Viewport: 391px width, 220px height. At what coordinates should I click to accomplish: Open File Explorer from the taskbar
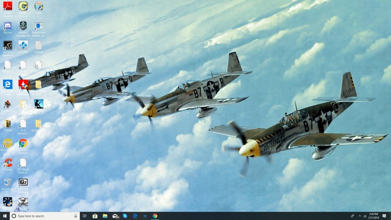click(105, 216)
